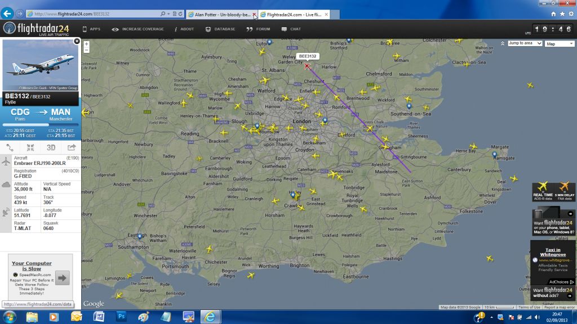Click the cloud altitude section icon
The image size is (577, 324).
[6, 184]
